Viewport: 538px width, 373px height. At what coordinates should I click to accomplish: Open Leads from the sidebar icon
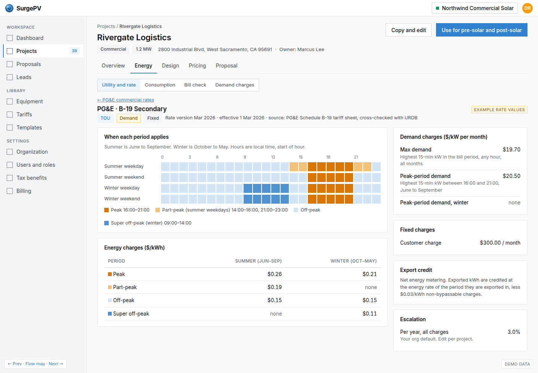coord(10,77)
